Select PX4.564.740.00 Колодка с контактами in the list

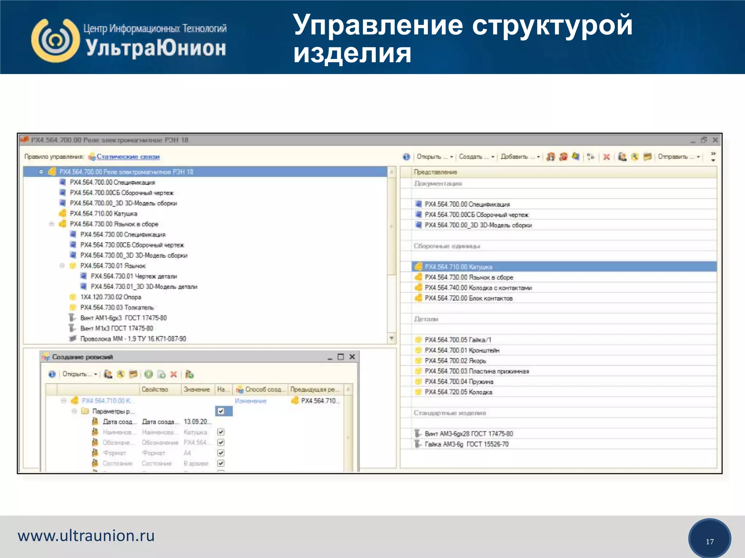[478, 288]
